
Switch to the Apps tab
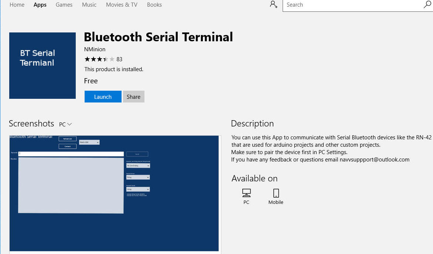pyautogui.click(x=40, y=5)
